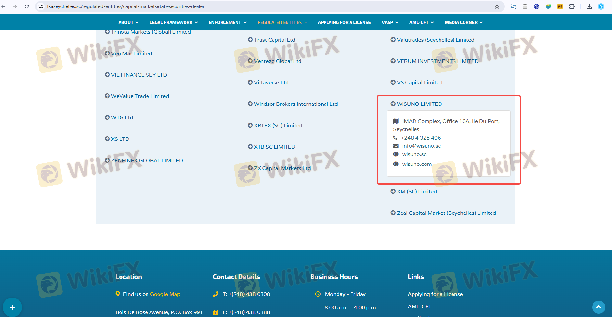Click the Google Map link

coord(165,294)
